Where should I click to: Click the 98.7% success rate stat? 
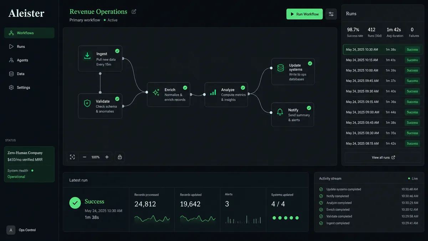(355, 32)
